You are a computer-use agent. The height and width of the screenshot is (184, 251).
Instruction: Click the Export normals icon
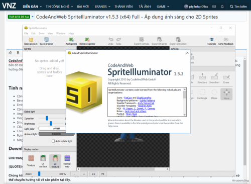click(142, 40)
